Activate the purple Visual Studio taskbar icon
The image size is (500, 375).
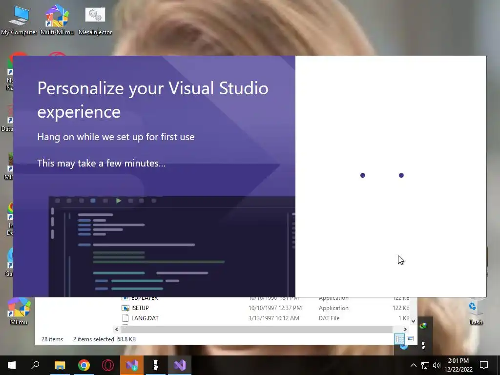point(180,365)
